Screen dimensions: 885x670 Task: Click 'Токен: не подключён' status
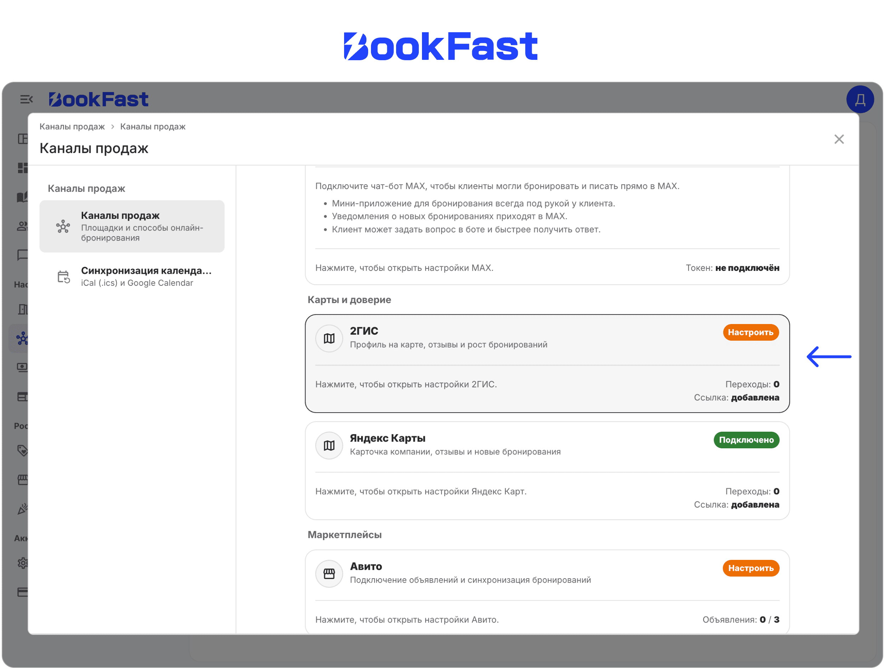pos(732,268)
